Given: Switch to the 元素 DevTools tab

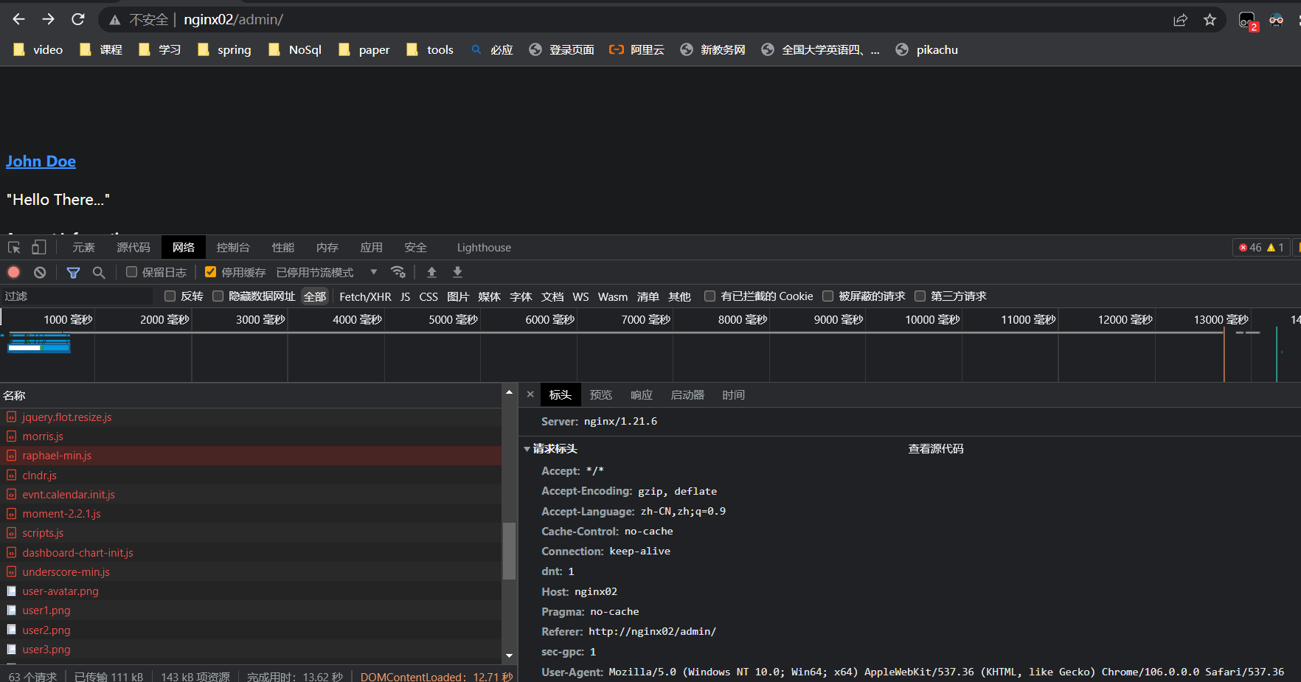Looking at the screenshot, I should coord(83,248).
